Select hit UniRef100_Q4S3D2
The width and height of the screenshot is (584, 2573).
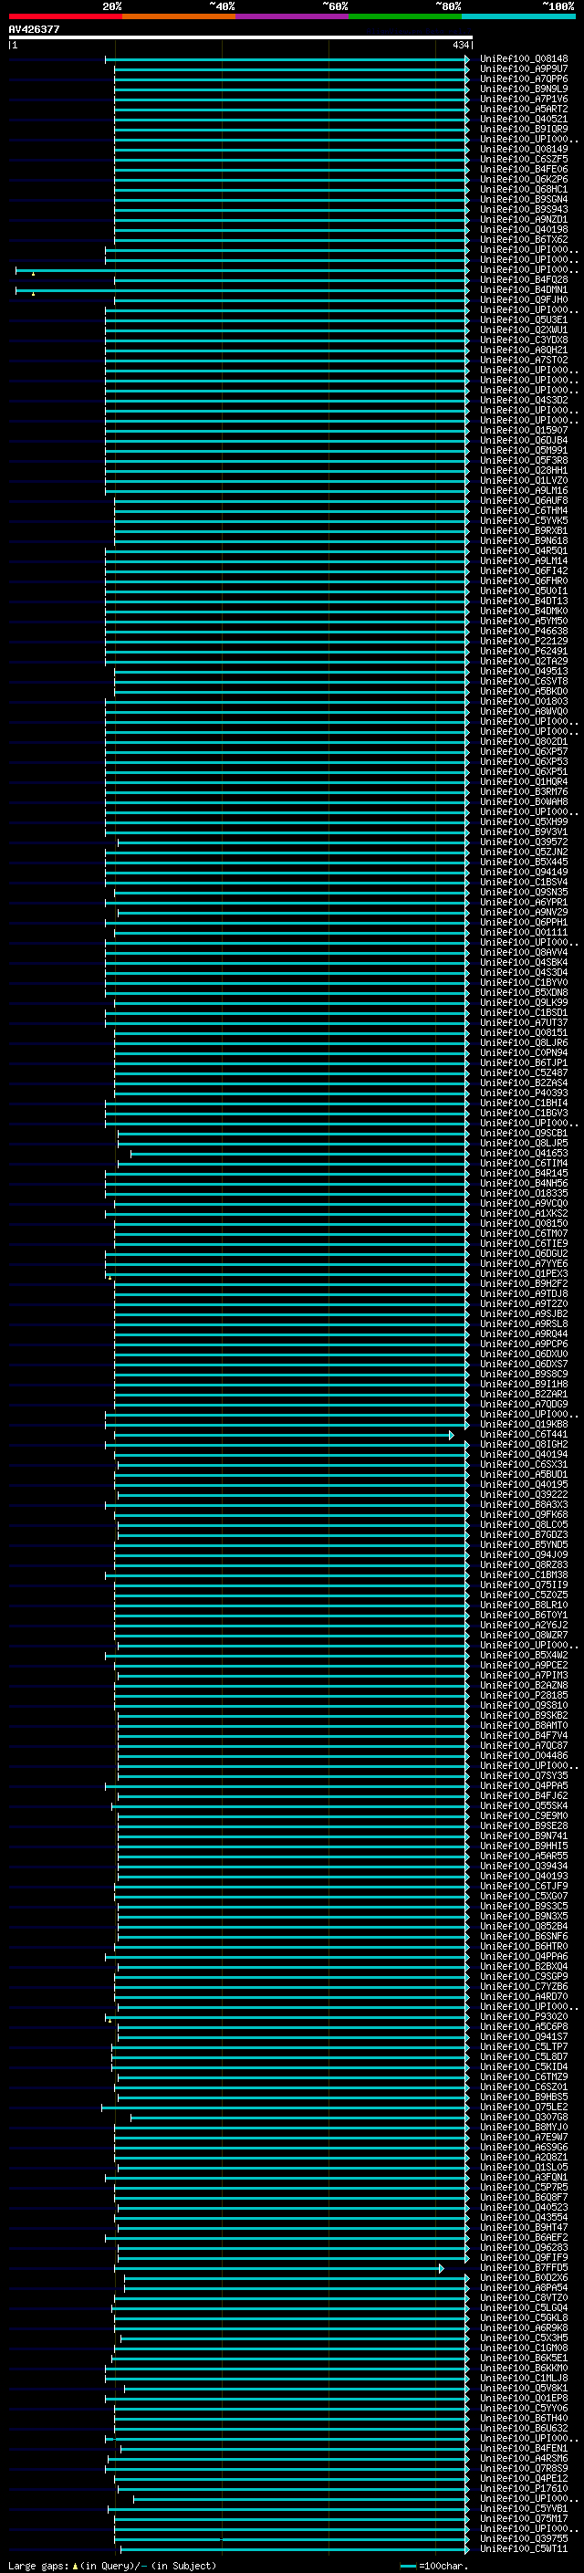[524, 401]
